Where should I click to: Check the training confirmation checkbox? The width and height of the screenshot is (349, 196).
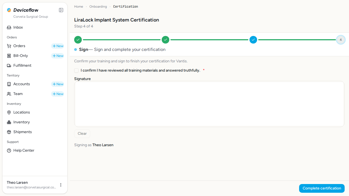pyautogui.click(x=76, y=71)
